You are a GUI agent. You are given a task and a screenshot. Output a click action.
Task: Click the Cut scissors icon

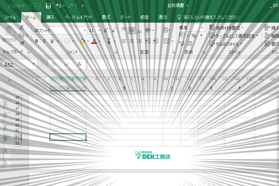click(21, 27)
